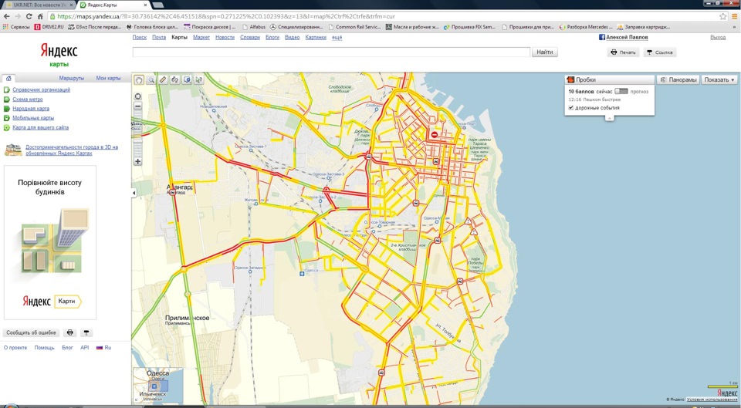Screen dimensions: 741x408
Task: Bookmark page with the star icon
Action: [723, 16]
